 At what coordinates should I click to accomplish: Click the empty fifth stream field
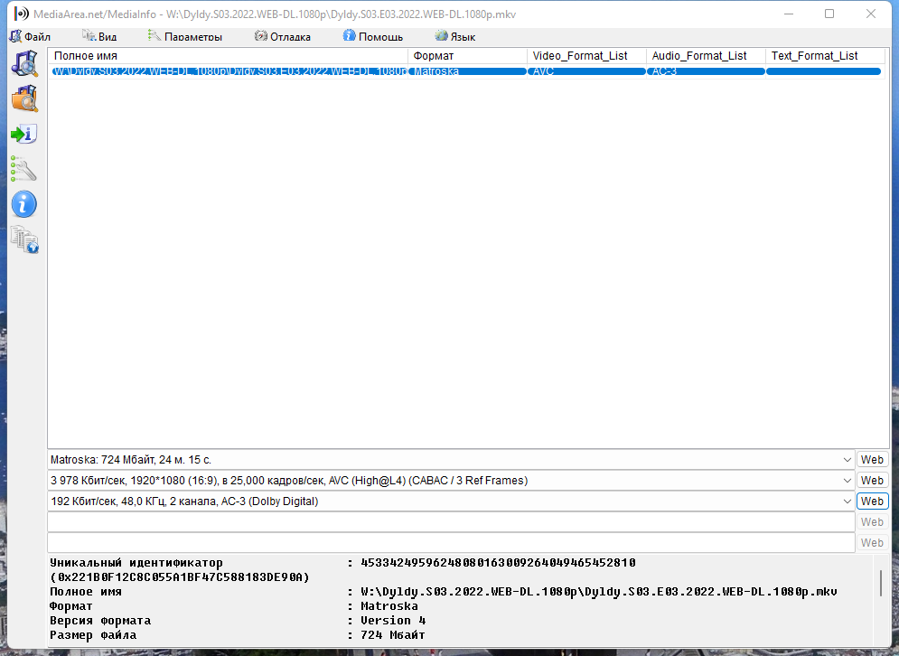(x=451, y=542)
